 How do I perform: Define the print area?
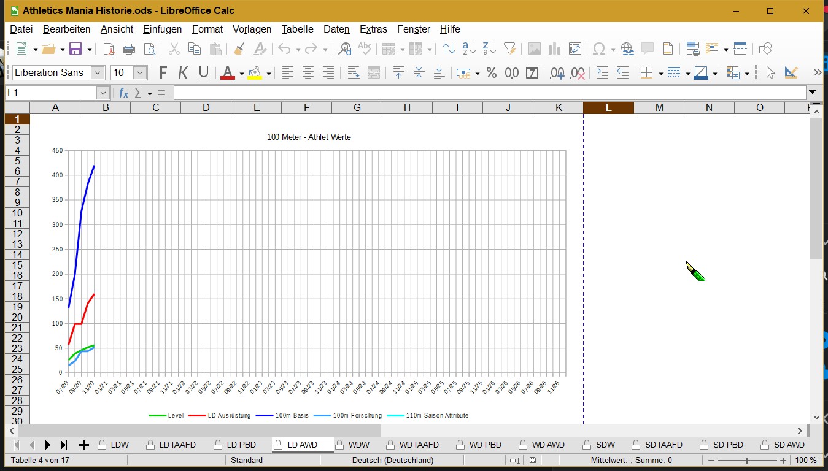(693, 49)
